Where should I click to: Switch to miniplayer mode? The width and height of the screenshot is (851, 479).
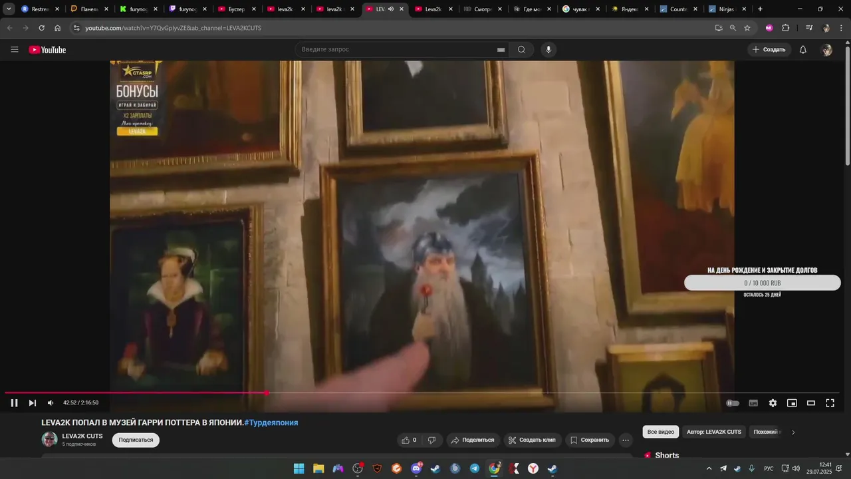click(792, 403)
